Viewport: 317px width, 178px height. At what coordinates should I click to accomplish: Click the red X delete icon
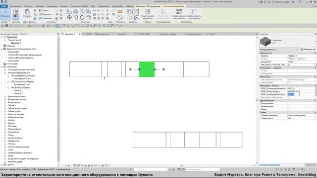pos(103,18)
